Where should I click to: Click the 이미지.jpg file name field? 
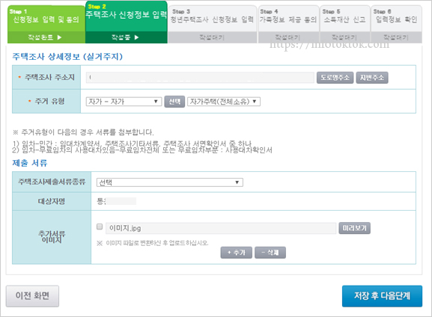221,228
